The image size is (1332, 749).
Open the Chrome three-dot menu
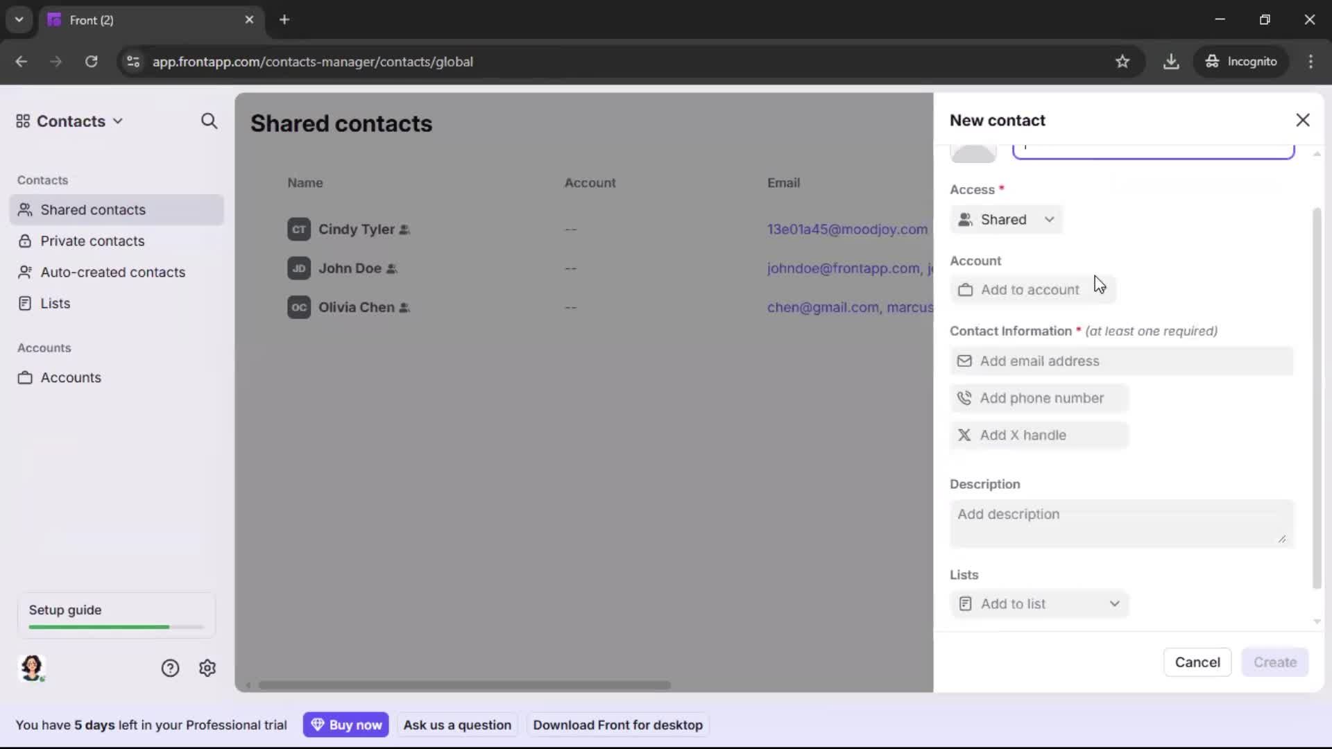1311,62
